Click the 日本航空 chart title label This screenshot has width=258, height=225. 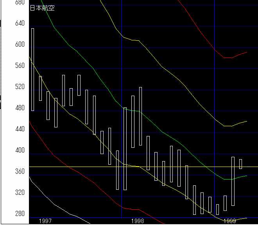(42, 8)
